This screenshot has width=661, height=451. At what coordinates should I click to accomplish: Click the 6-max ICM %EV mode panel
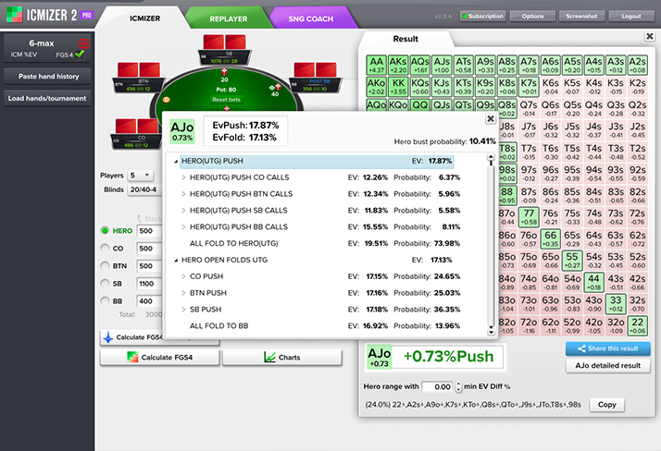point(47,48)
